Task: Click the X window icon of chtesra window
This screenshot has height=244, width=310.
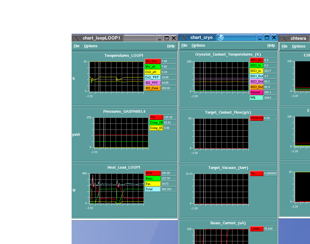Action: 284,38
